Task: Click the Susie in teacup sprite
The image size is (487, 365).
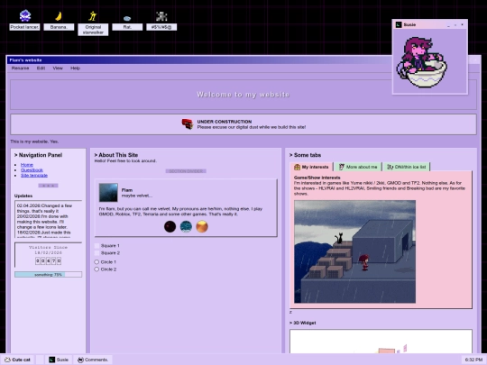Action: (x=421, y=62)
